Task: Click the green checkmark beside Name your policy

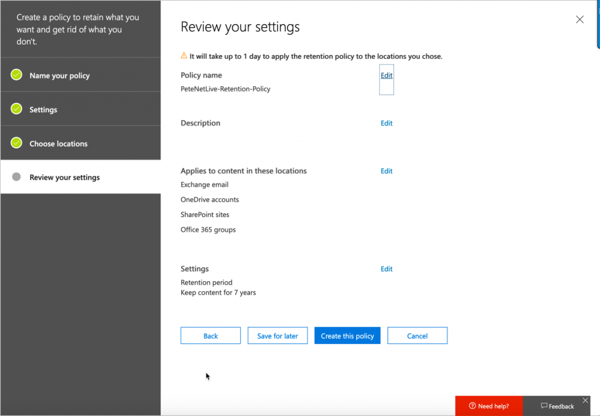Action: 16,75
